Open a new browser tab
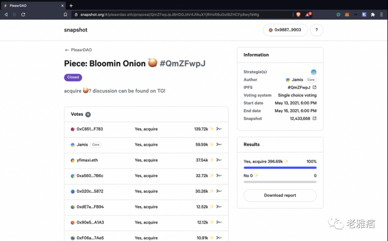This screenshot has width=388, height=241. (x=71, y=5)
